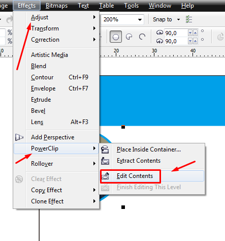The image size is (225, 241).
Task: Expand the PowerClip submenu
Action: [56, 148]
